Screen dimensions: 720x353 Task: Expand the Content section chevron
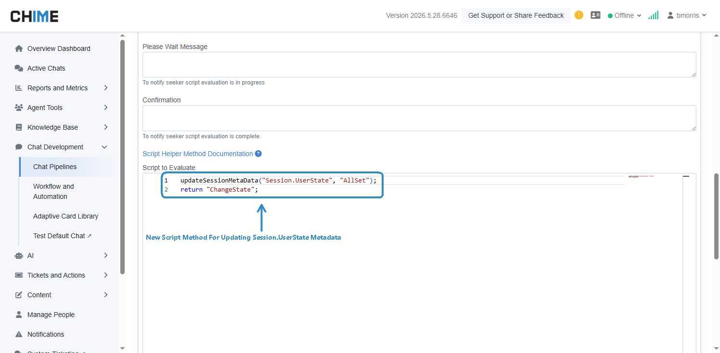coord(106,295)
